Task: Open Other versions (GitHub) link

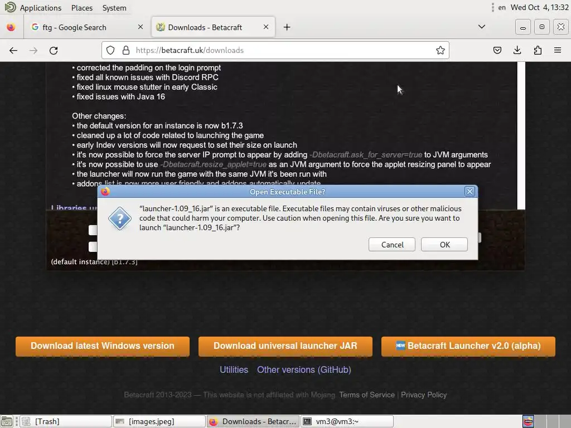Action: point(304,370)
